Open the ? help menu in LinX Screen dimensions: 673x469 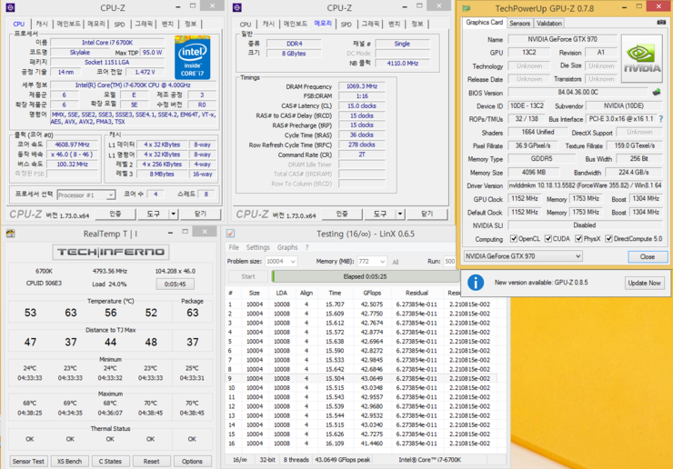click(306, 247)
